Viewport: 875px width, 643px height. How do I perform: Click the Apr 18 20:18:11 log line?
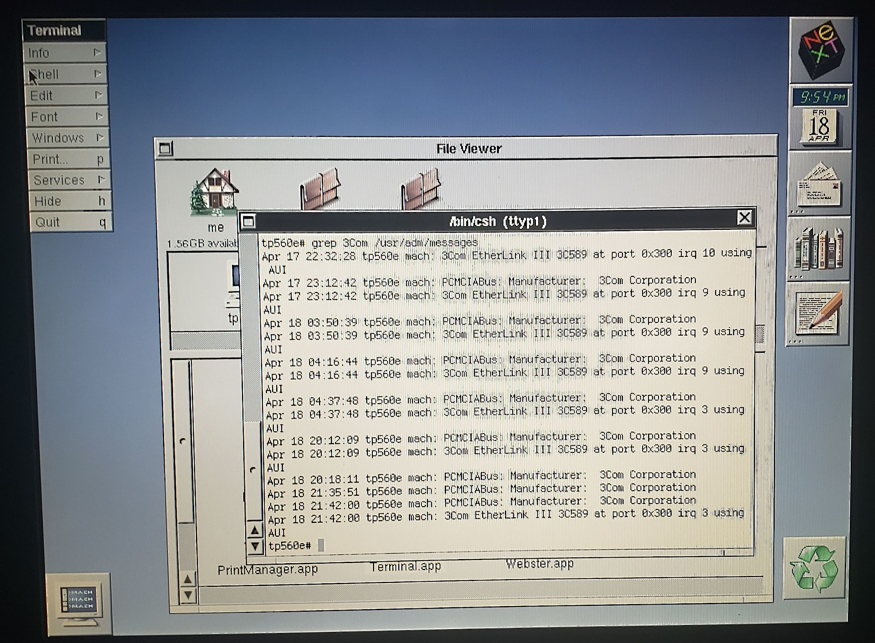pos(481,477)
